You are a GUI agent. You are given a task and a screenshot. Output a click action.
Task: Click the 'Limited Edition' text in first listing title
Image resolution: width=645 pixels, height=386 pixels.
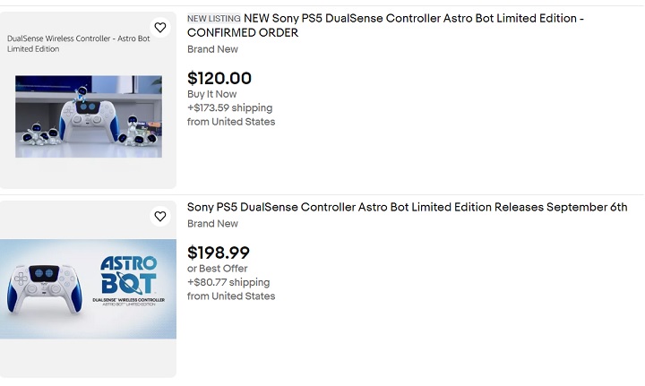click(531, 19)
